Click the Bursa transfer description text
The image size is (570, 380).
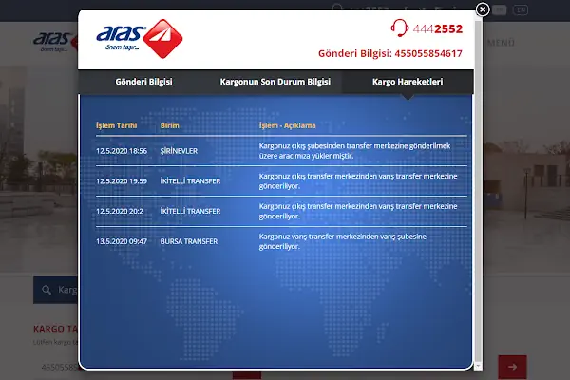pos(342,241)
